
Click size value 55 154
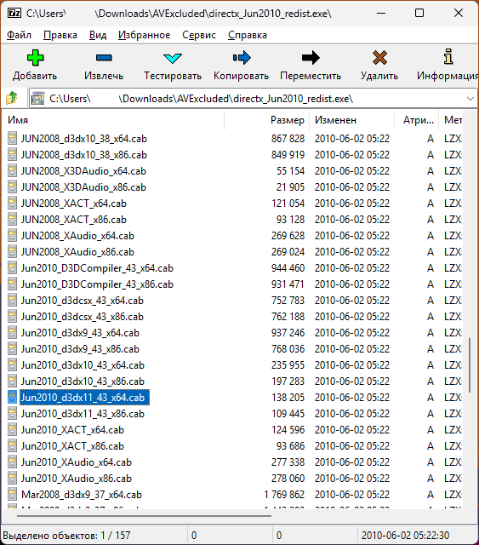pos(291,170)
